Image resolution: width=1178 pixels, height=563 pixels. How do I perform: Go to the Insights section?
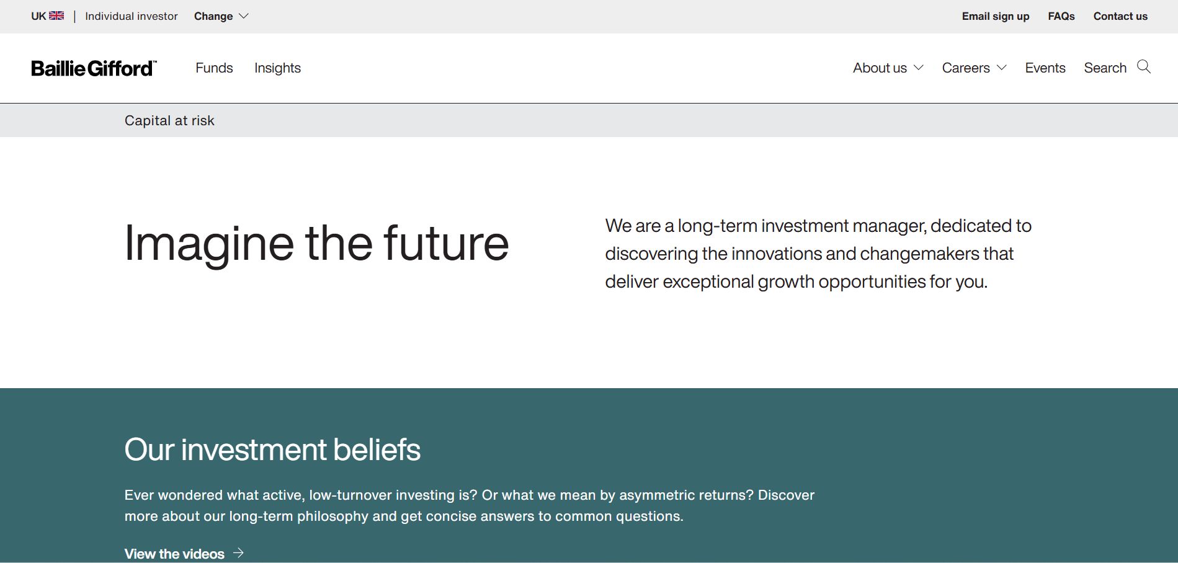coord(277,68)
